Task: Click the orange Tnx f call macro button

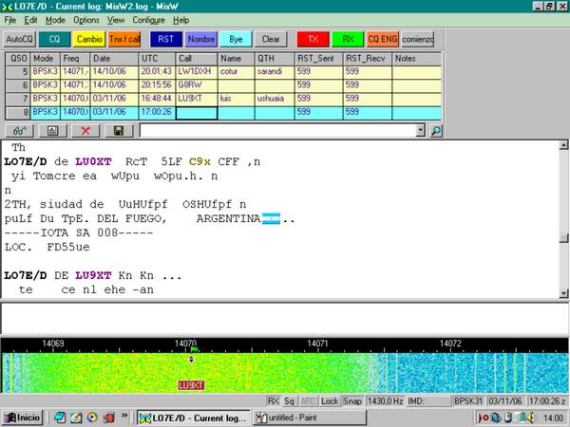Action: click(x=124, y=39)
